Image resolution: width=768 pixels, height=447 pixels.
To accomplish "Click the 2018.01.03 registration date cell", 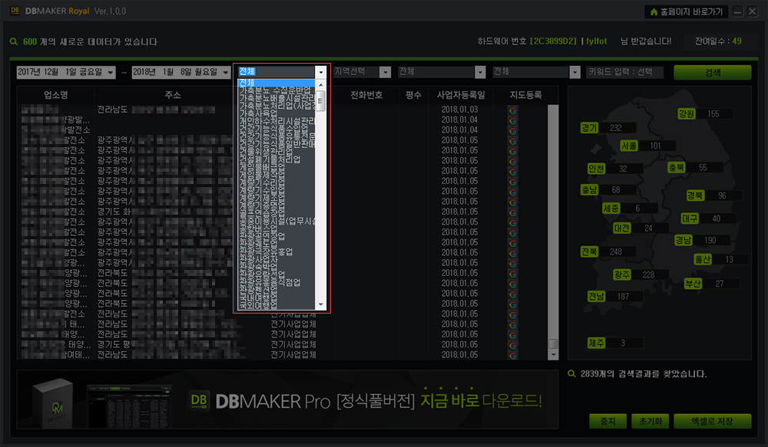I will (459, 110).
